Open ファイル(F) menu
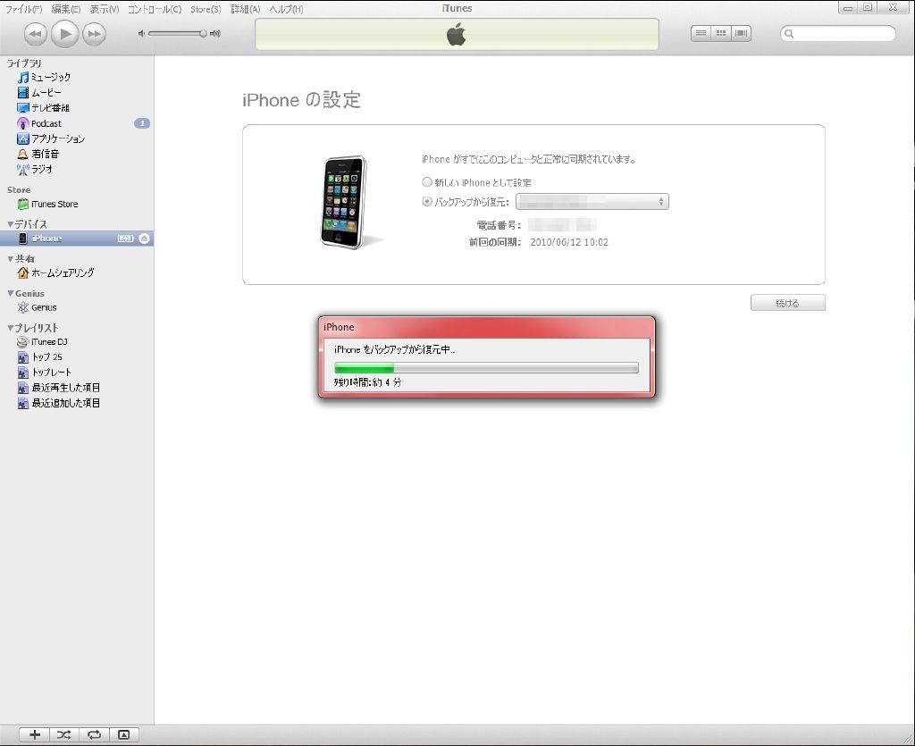 pos(24,9)
